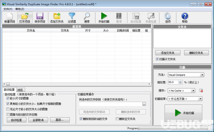Click the large 开始扫描 button
Screen dimensions: 214x132
click(183, 113)
